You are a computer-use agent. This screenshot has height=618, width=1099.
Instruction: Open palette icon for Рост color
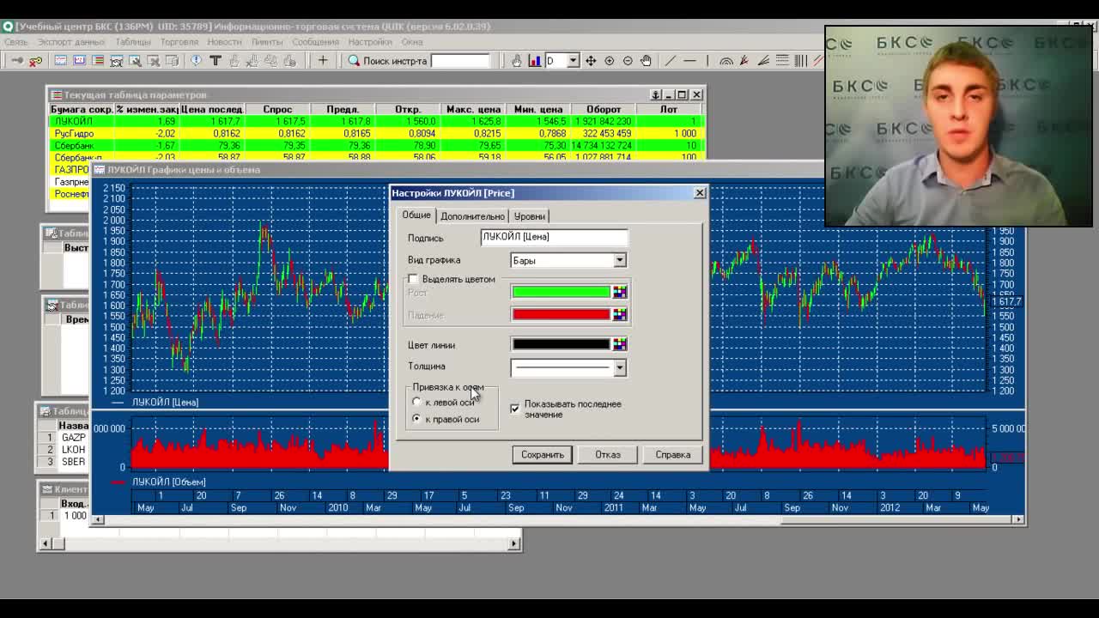[620, 293]
